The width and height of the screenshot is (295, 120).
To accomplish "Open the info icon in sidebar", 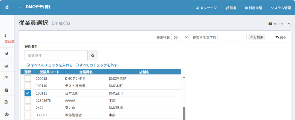I will 5,35.
